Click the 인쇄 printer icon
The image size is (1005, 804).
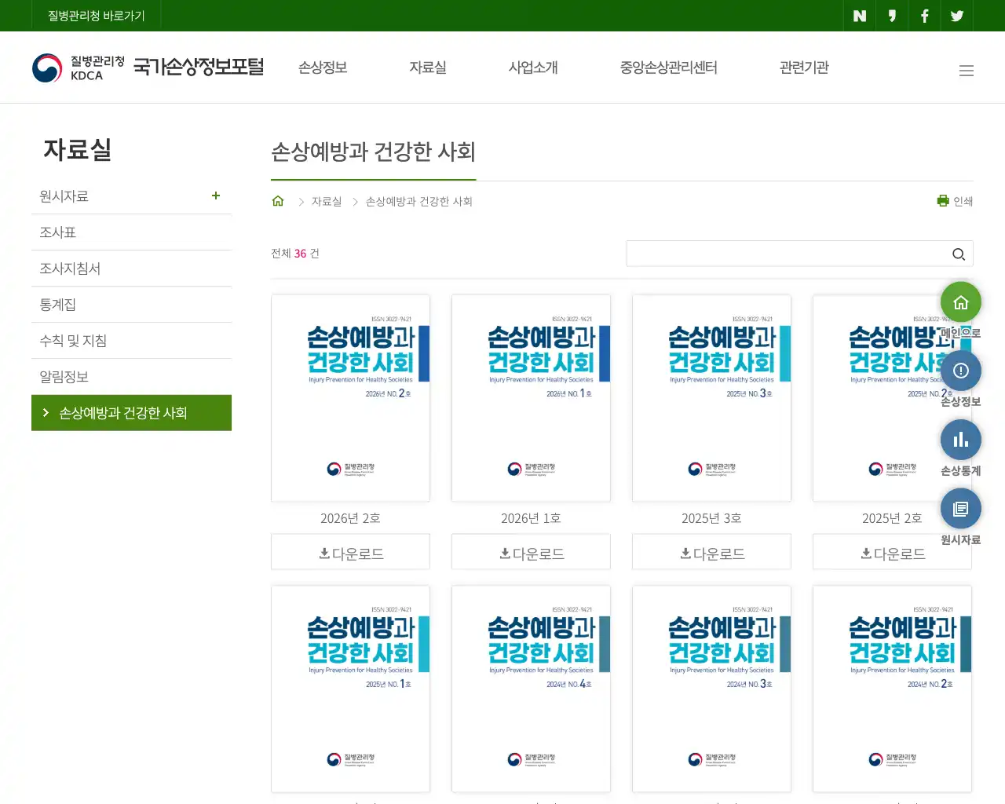coord(943,201)
